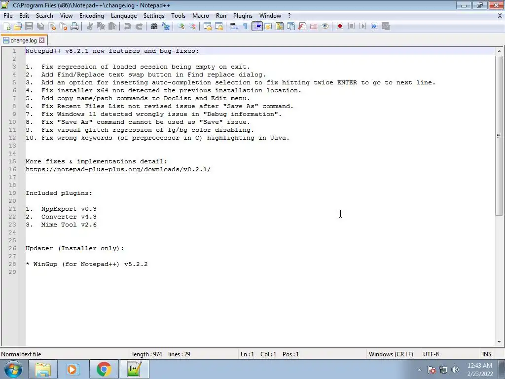Open Find with the binoculars icon

[x=154, y=27]
